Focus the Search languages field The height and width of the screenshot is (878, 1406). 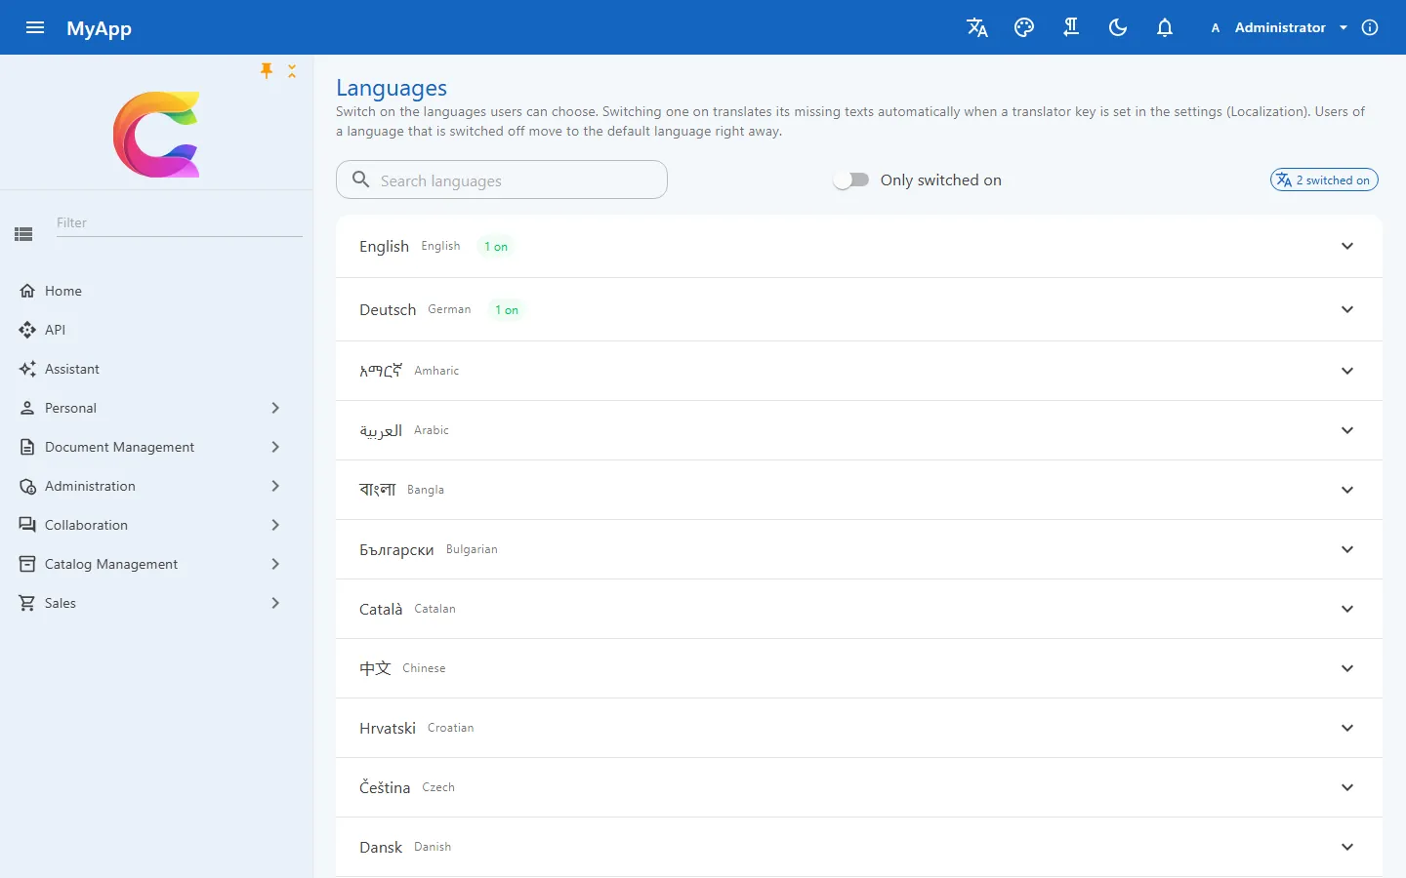click(502, 180)
